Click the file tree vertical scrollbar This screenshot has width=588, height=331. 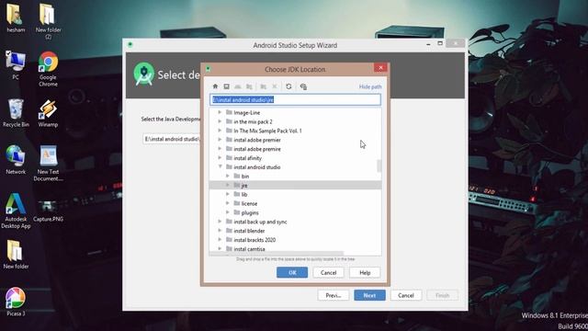[x=379, y=165]
